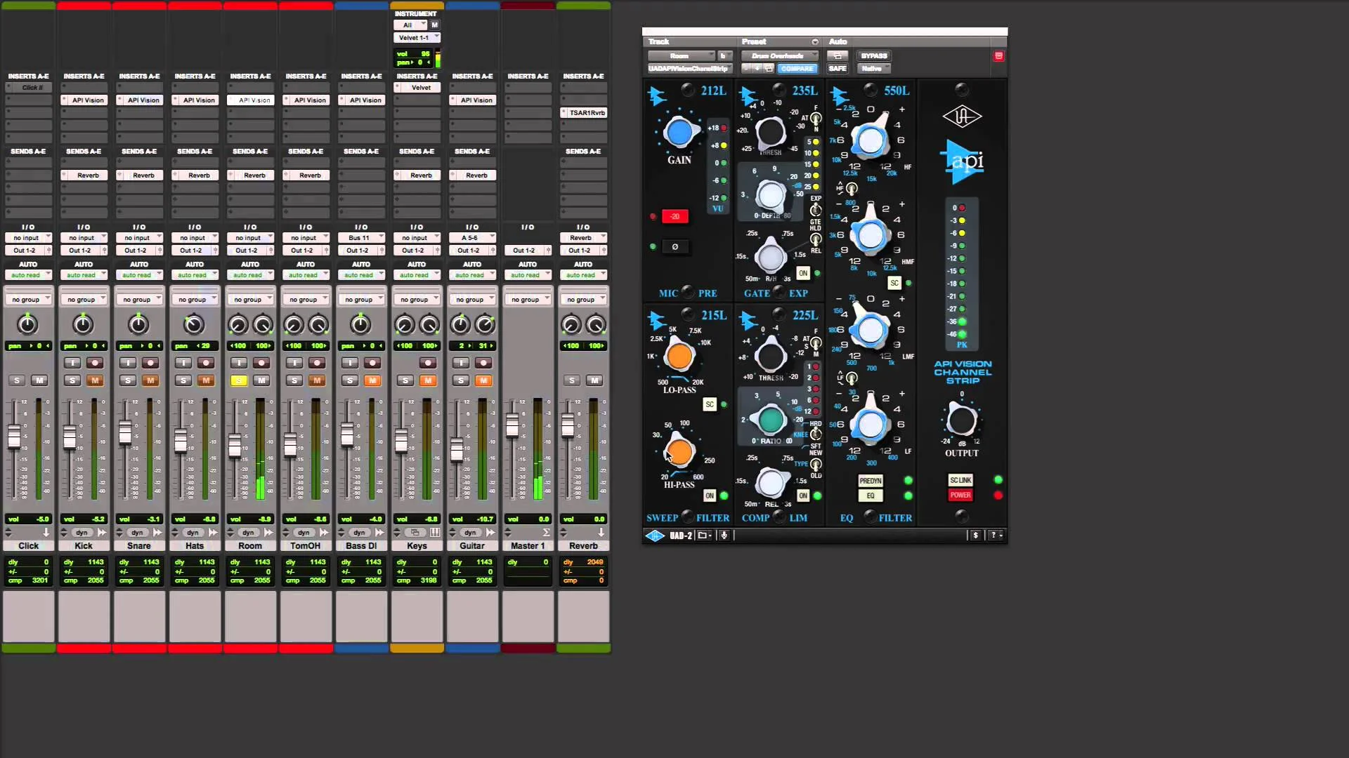1349x758 pixels.
Task: Click the automation window icon under Auto
Action: pos(837,56)
